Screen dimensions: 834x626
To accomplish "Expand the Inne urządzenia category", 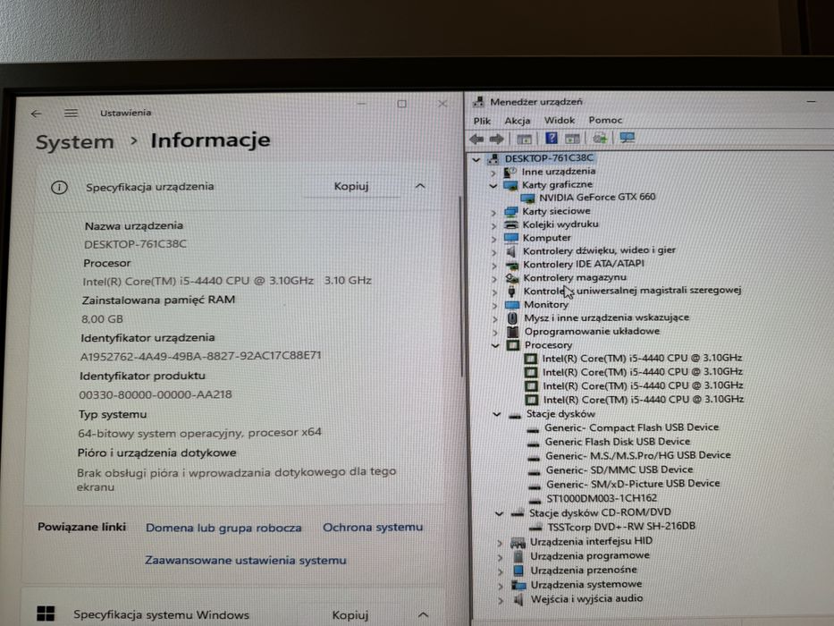I will coord(493,173).
